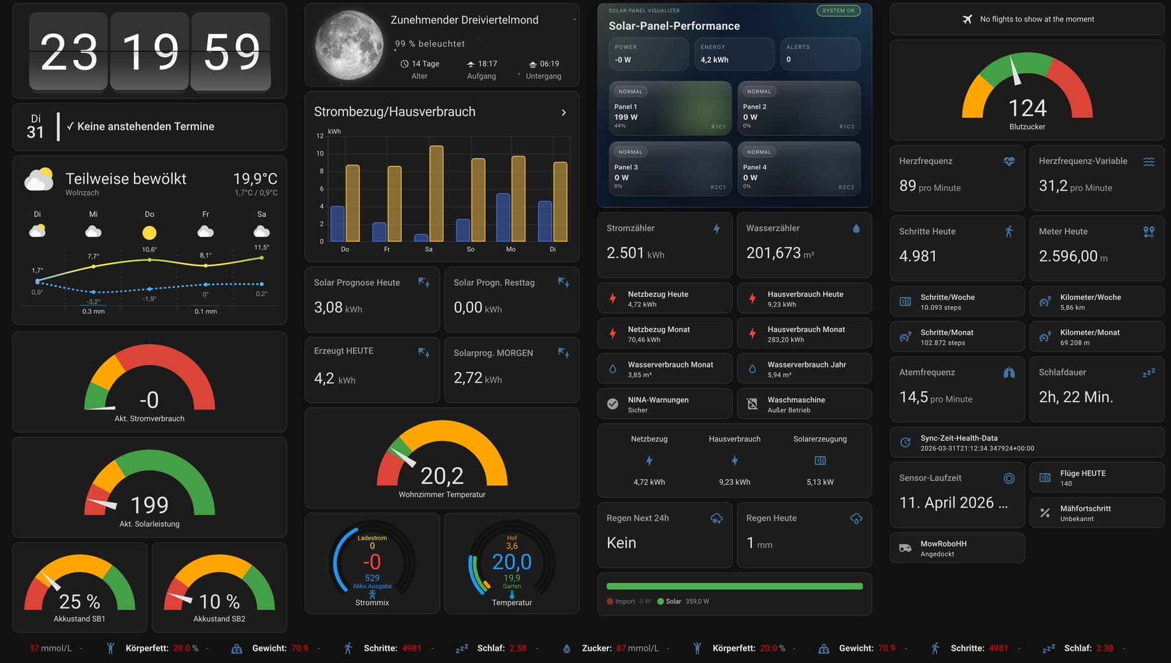Select the Panel 4 tile in solar visualizer
This screenshot has width=1171, height=663.
[x=798, y=169]
